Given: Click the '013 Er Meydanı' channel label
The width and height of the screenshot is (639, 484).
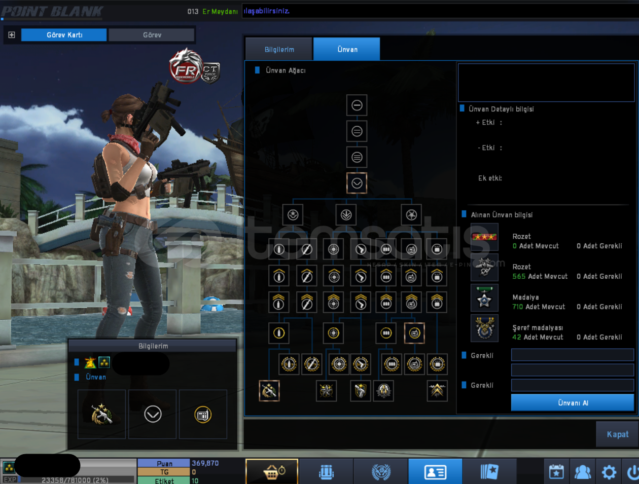Looking at the screenshot, I should tap(212, 11).
